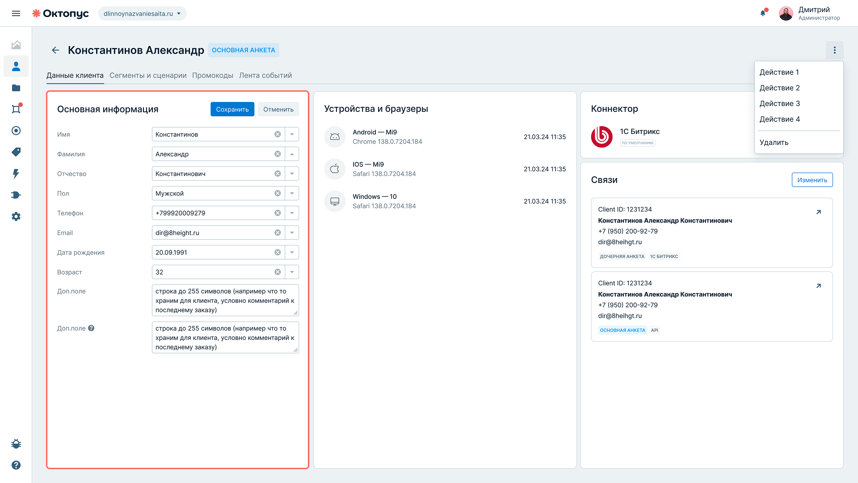Viewport: 858px width, 483px height.
Task: Open the ОСНОВНАЯ АНКЕТА API card link arrow
Action: click(x=819, y=286)
